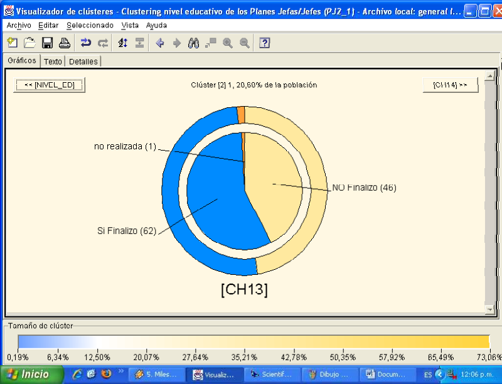Open the Vista menu
502x384 pixels.
130,25
